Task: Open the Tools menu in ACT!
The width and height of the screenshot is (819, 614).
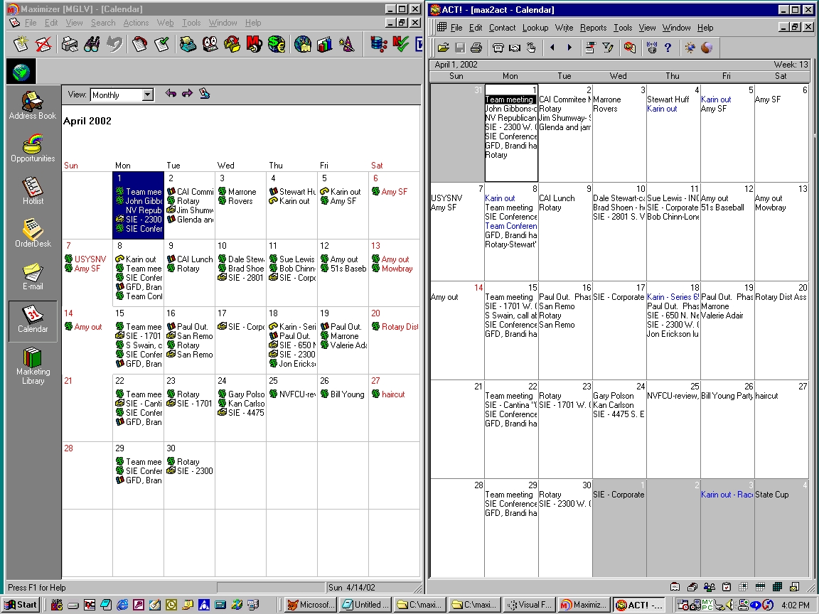Action: [x=623, y=28]
